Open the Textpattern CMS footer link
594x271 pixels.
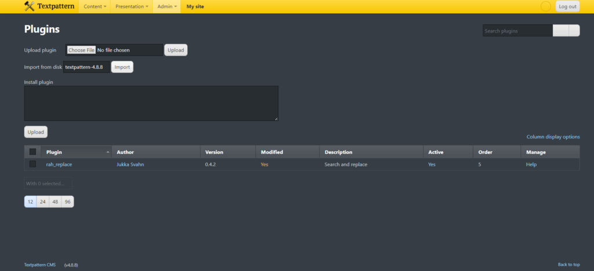(x=40, y=265)
